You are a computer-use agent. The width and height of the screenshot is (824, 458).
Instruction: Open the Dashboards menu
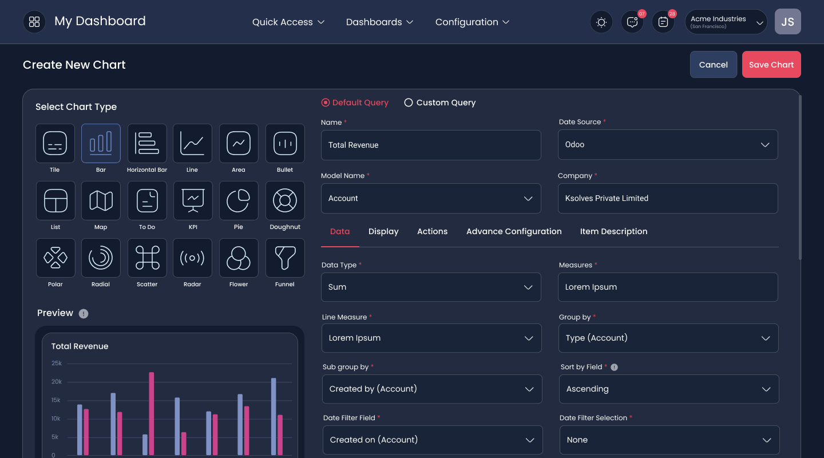tap(379, 22)
